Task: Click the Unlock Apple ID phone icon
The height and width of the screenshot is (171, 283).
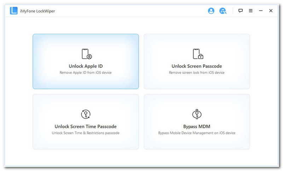Action: coord(86,54)
